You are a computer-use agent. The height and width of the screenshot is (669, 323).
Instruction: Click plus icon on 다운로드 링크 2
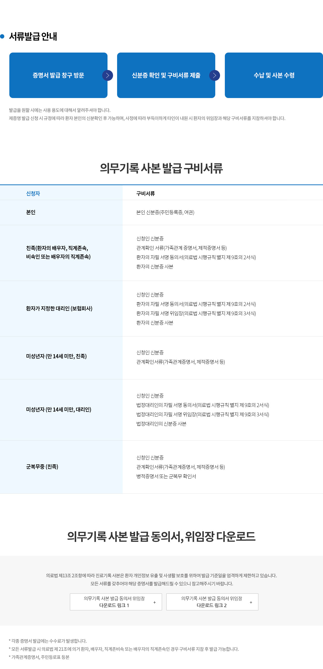(x=251, y=602)
